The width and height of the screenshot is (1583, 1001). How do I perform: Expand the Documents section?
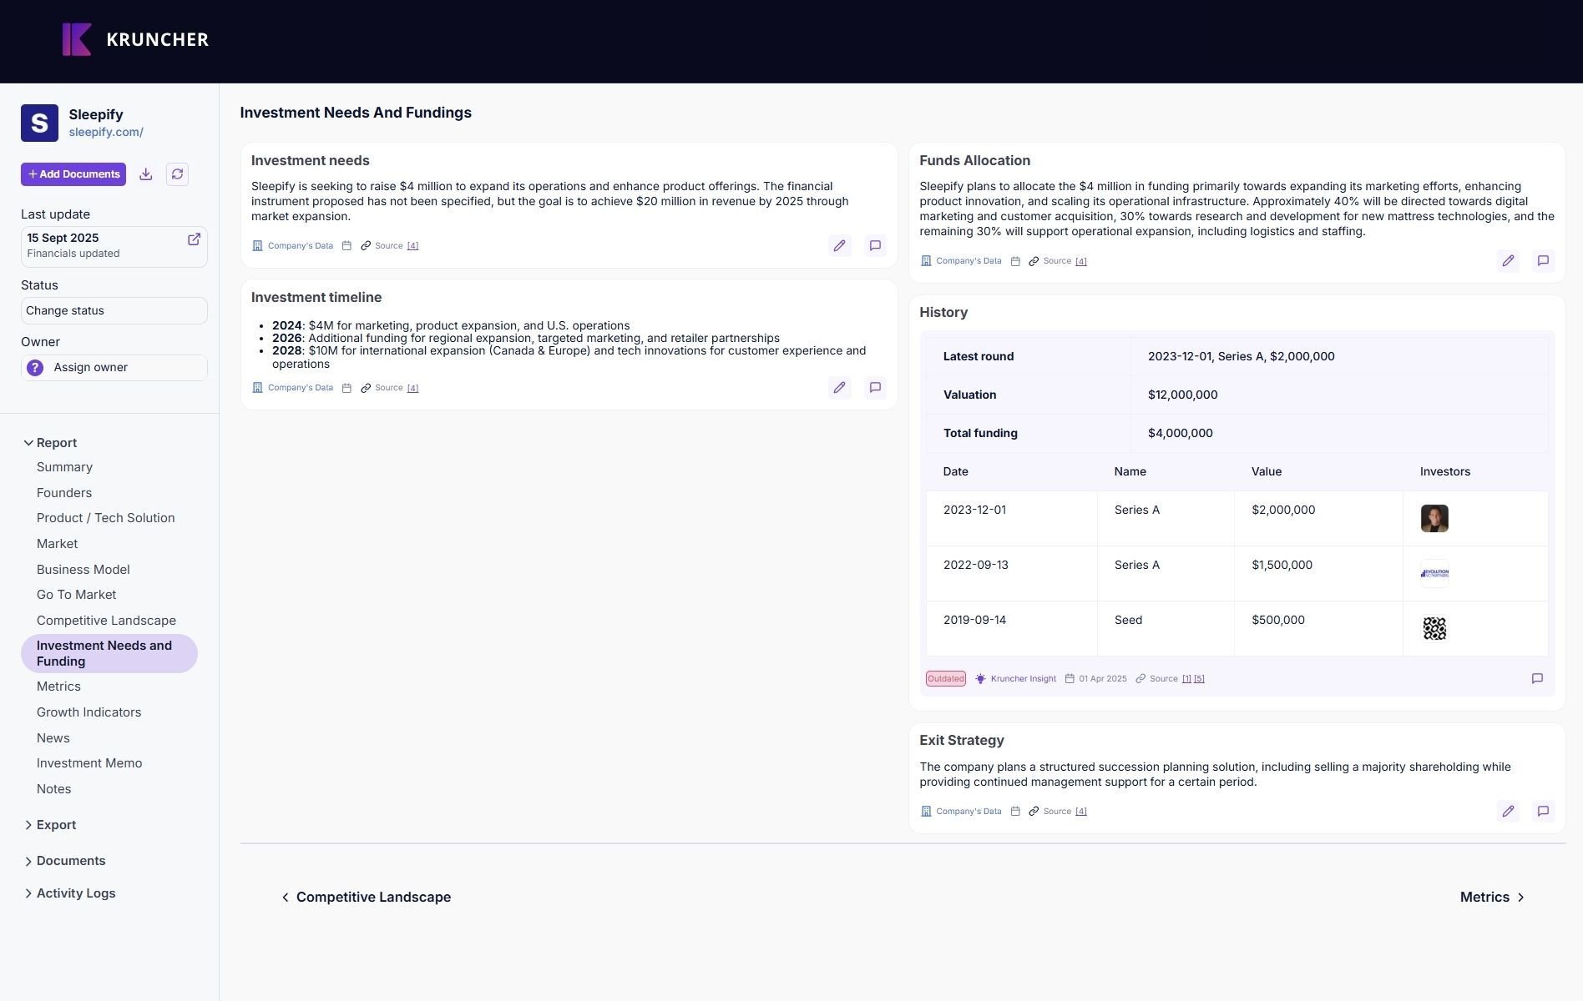pyautogui.click(x=29, y=861)
